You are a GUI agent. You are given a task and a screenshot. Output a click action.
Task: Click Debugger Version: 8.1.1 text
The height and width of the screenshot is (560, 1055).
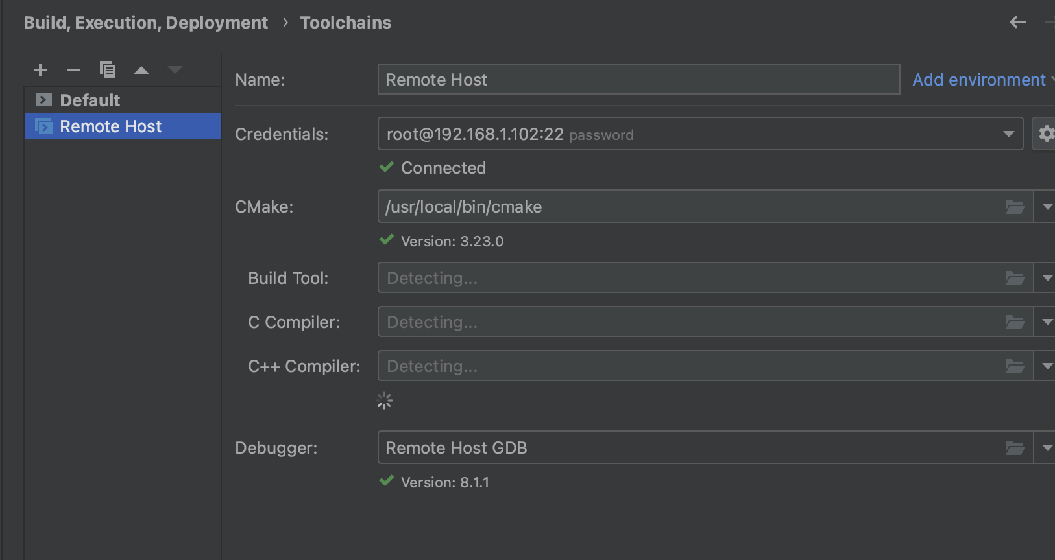(x=445, y=482)
